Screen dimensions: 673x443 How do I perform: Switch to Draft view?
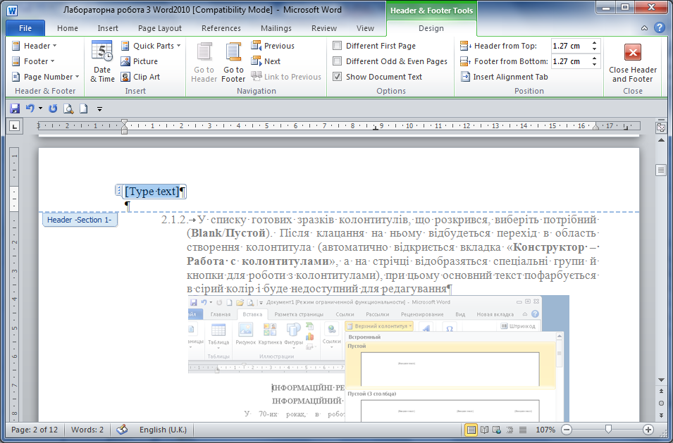point(522,430)
